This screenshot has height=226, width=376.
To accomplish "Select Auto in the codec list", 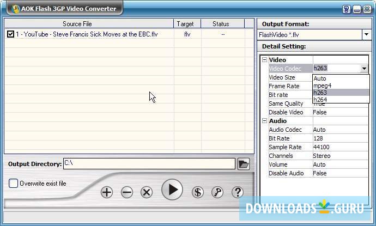I will pos(341,78).
